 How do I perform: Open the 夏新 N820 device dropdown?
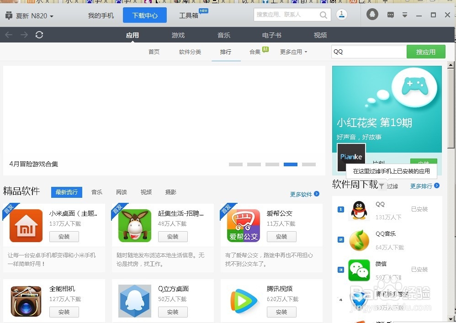35,16
